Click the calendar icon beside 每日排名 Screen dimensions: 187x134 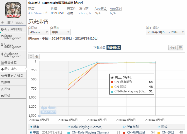[2, 63]
